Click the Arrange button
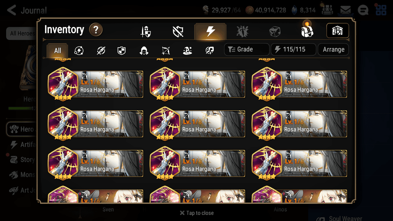This screenshot has width=393, height=221. (333, 49)
